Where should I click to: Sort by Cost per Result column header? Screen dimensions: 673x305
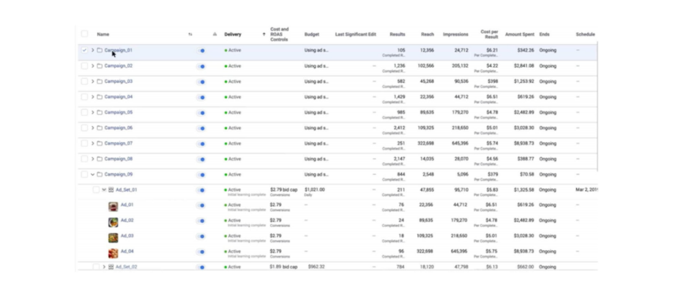pos(489,34)
